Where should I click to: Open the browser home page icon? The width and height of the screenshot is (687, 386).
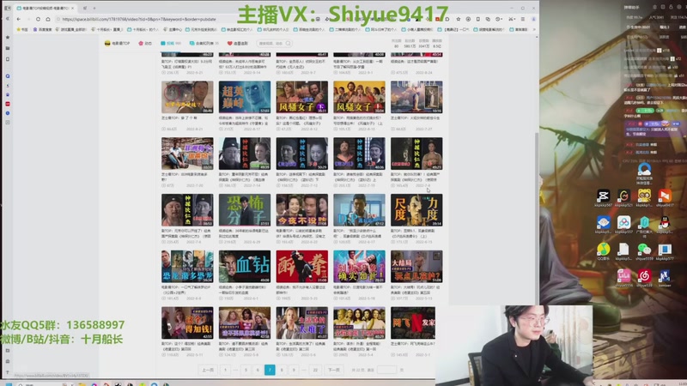click(48, 19)
